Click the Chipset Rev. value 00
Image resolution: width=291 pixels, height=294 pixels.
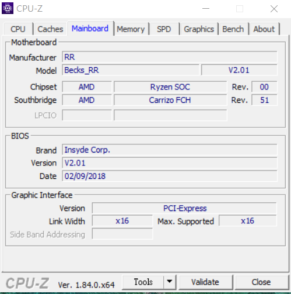[x=264, y=87]
